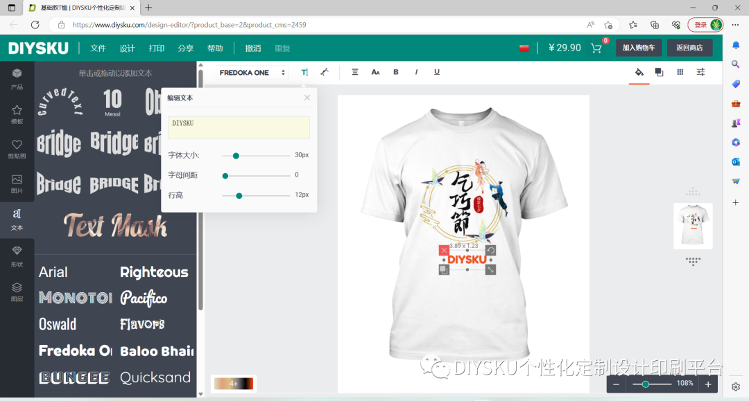Delete the selected DIYSKU text with red X handle
The image size is (749, 401).
444,250
